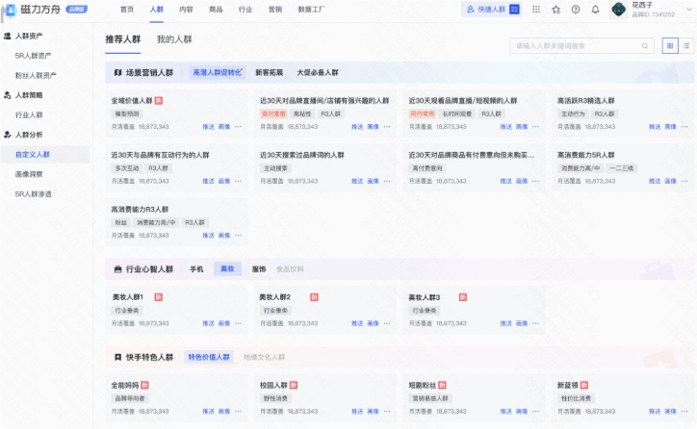Image resolution: width=697 pixels, height=429 pixels.
Task: Open more options for 高活跃R3精选人群 card
Action: (x=684, y=127)
